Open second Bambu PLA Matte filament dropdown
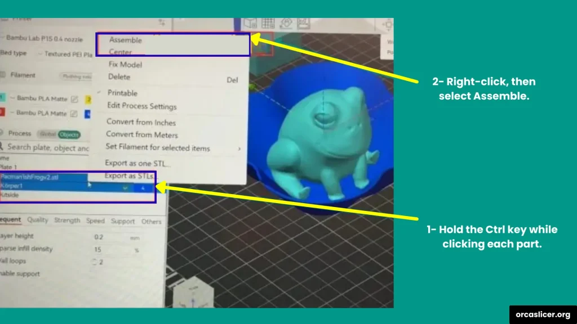The image size is (577, 324). (x=38, y=113)
